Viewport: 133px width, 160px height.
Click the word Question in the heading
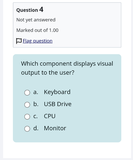coord(27,10)
